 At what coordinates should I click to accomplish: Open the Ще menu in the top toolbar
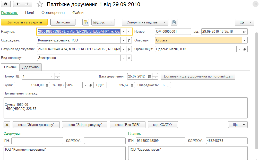[x=245, y=22]
